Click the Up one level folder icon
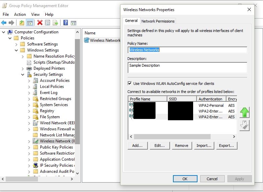The height and width of the screenshot is (192, 263). pyautogui.click(x=21, y=23)
